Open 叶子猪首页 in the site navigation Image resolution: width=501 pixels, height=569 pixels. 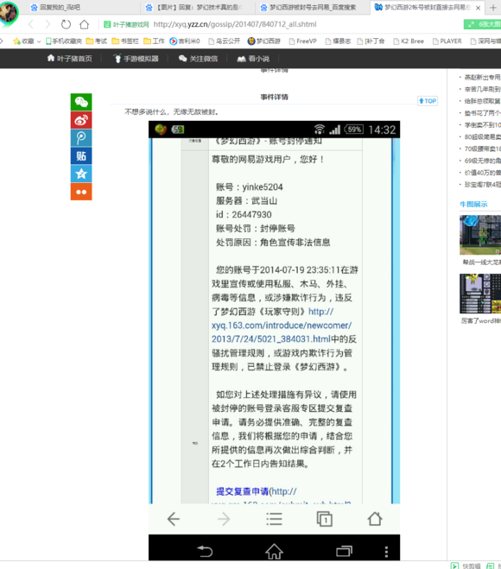click(70, 59)
